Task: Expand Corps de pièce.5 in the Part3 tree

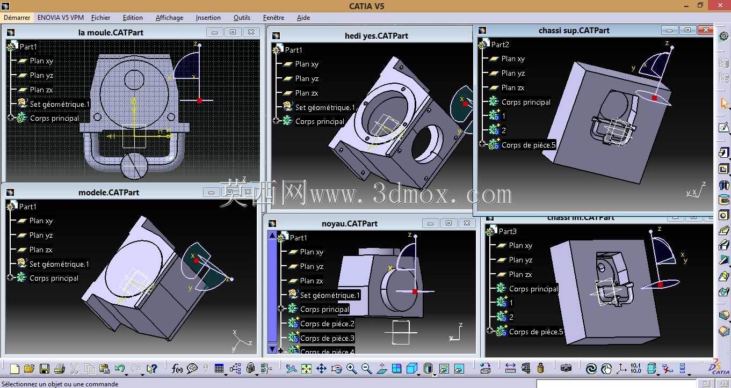Action: click(x=490, y=331)
